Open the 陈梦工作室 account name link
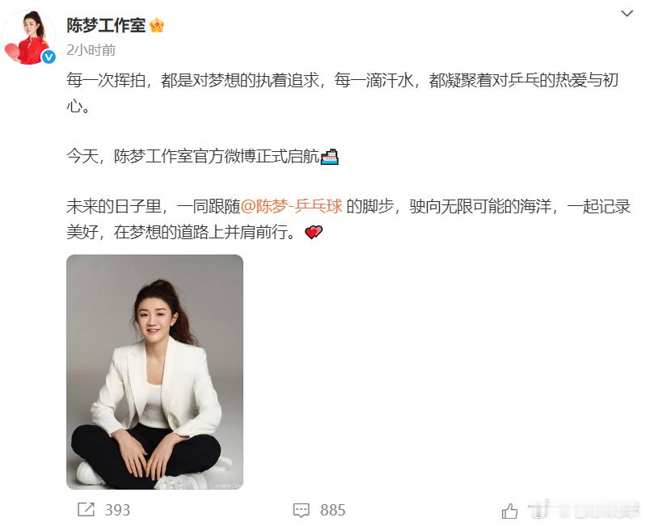This screenshot has height=526, width=646. pyautogui.click(x=106, y=26)
